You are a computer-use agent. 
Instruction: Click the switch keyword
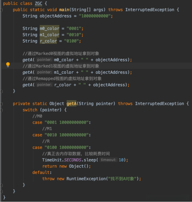pyautogui.click(x=30, y=110)
